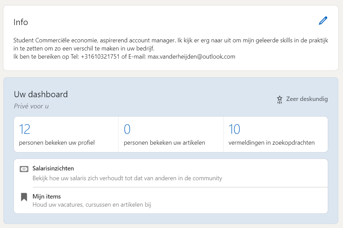Click the email address in Info text
Viewport: 343px width, 228px height.
point(191,57)
